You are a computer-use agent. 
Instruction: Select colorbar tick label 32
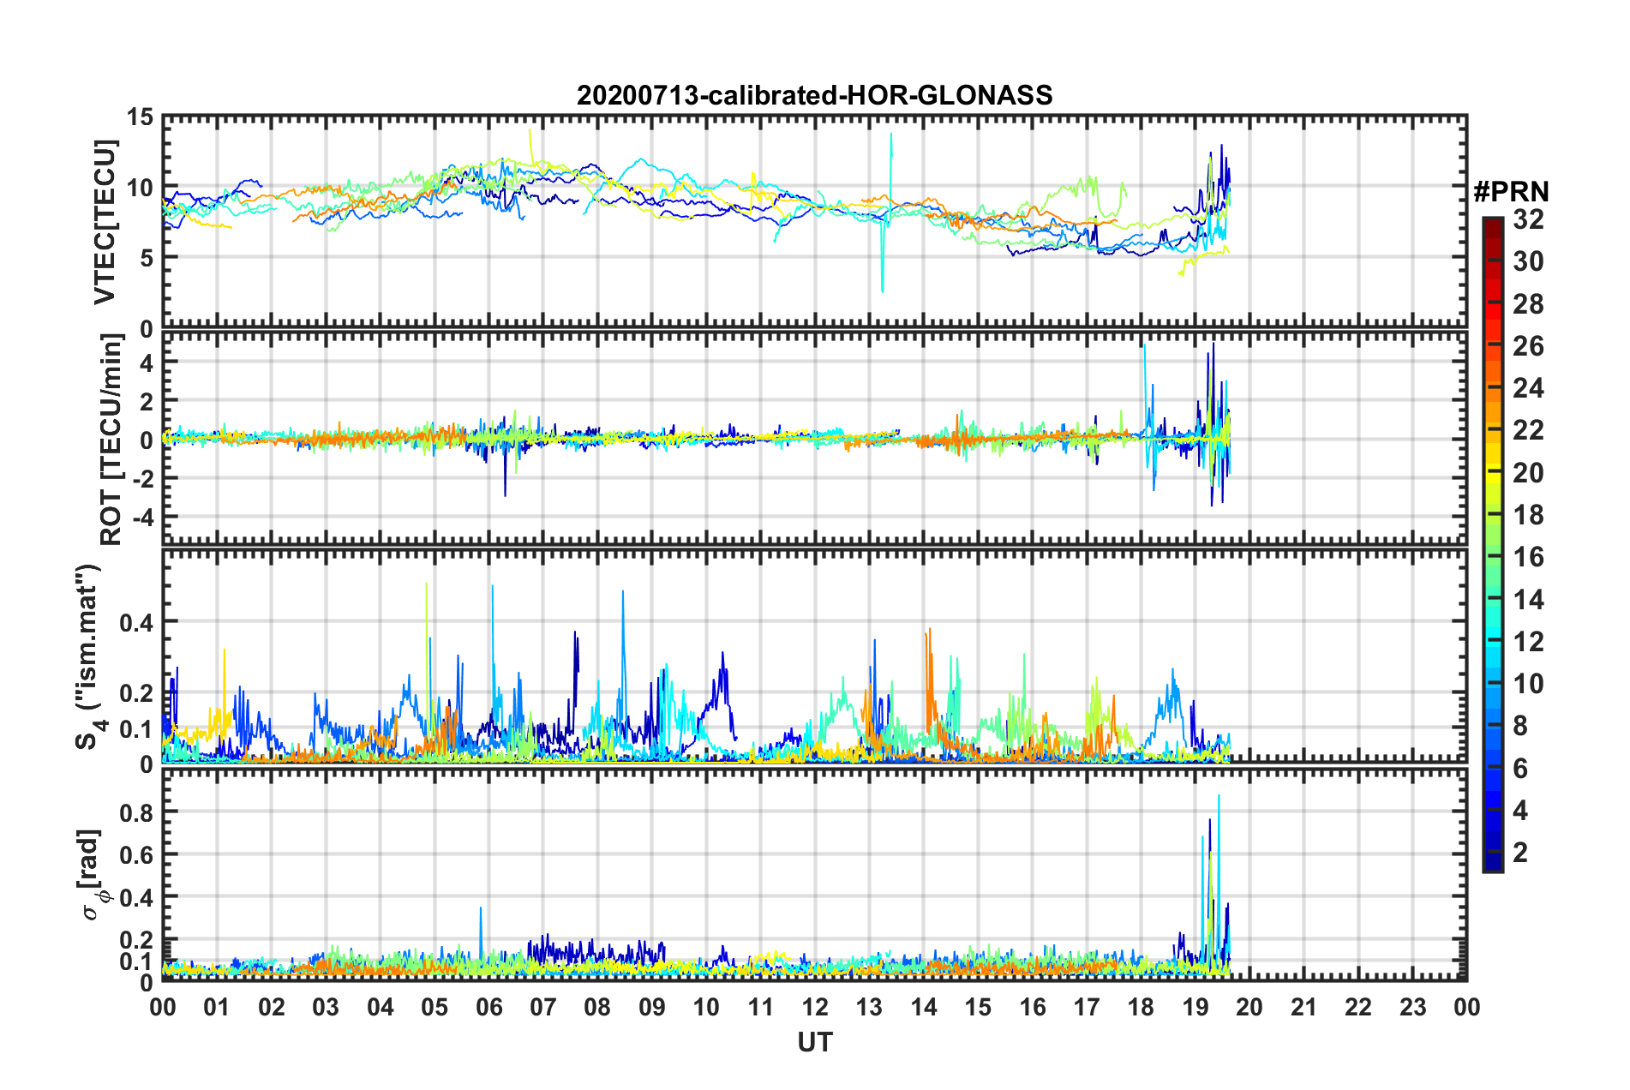tap(1528, 219)
